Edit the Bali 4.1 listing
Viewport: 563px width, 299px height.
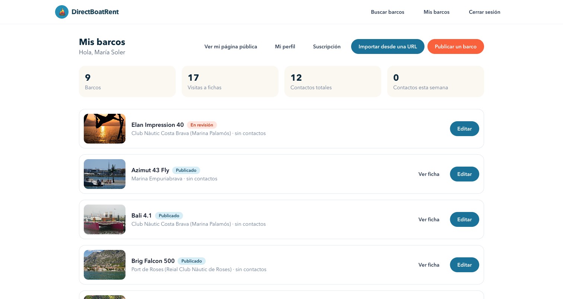[465, 219]
